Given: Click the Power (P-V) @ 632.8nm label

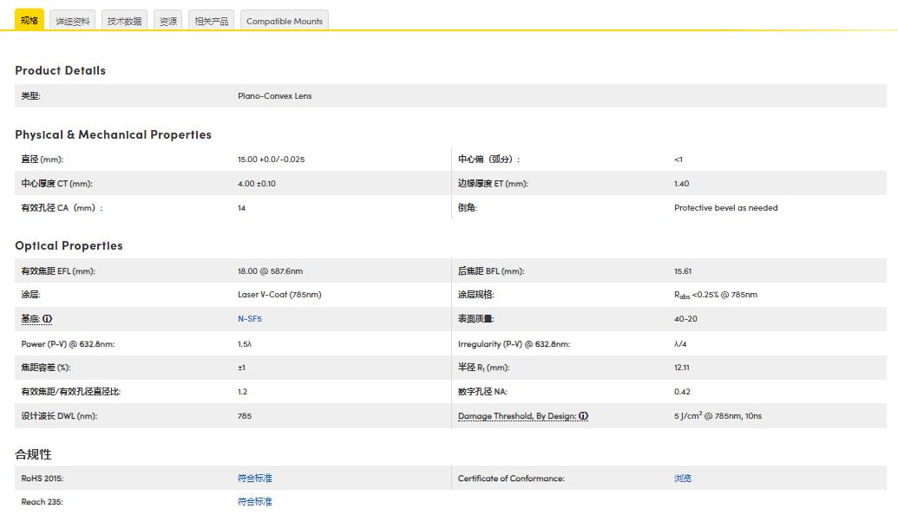Looking at the screenshot, I should point(69,344).
